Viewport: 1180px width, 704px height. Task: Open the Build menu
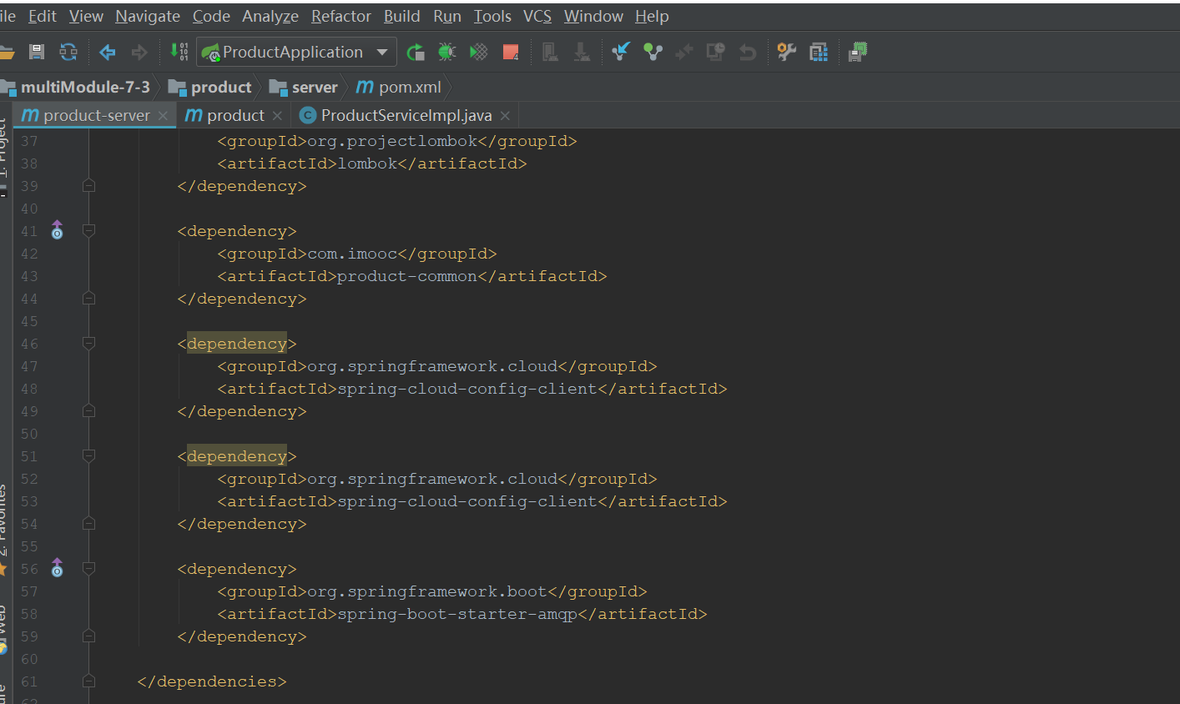coord(402,16)
